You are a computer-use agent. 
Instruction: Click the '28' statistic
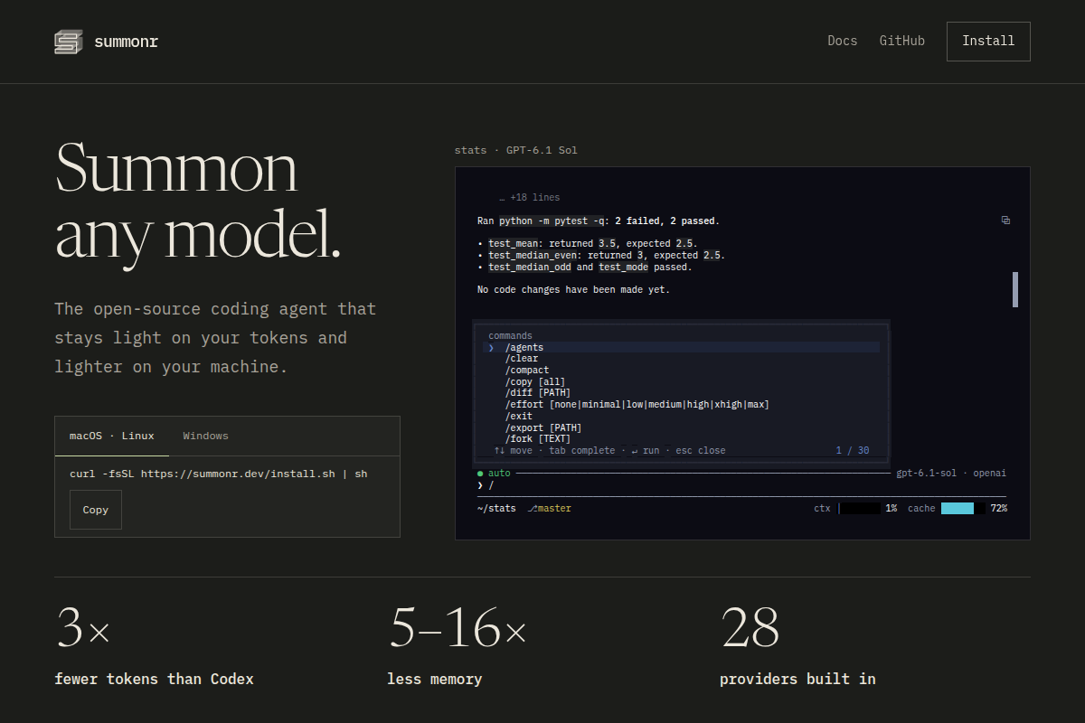pos(750,627)
